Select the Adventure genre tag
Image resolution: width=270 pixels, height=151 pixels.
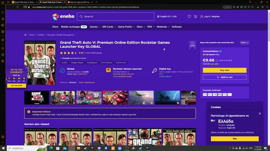pyautogui.click(x=121, y=62)
